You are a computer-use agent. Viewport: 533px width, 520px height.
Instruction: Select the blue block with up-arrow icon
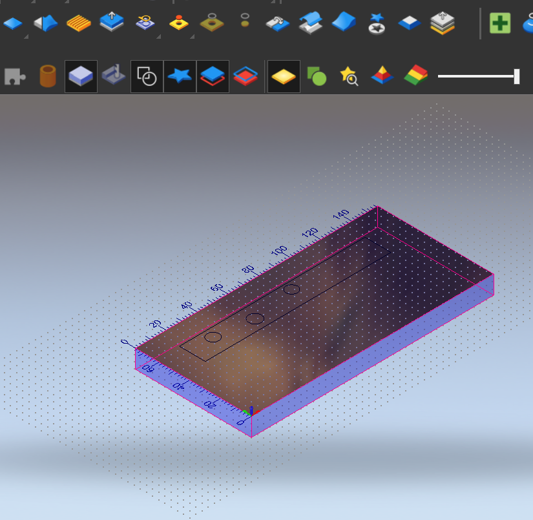(x=112, y=22)
